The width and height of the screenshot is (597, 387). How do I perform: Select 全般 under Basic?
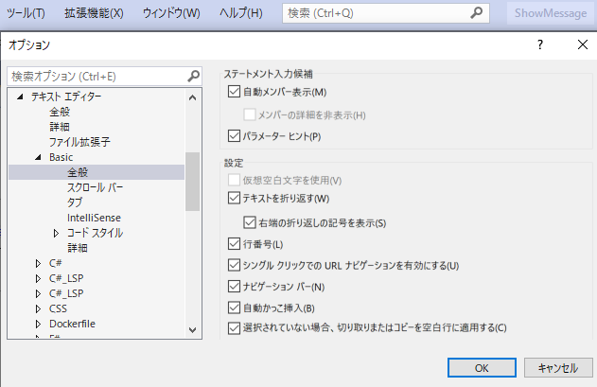point(97,172)
